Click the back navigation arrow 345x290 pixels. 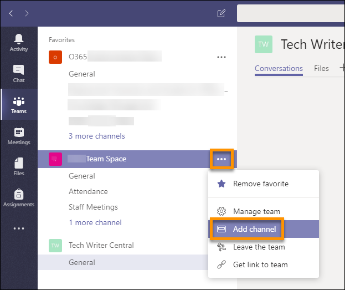point(11,13)
